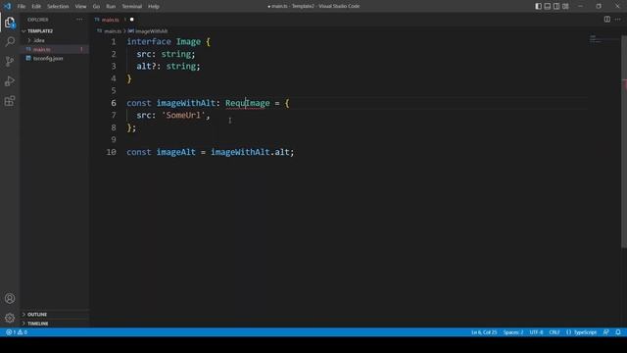This screenshot has width=627, height=353.
Task: Open tsconfig.json in the Explorer tree
Action: coord(55,59)
